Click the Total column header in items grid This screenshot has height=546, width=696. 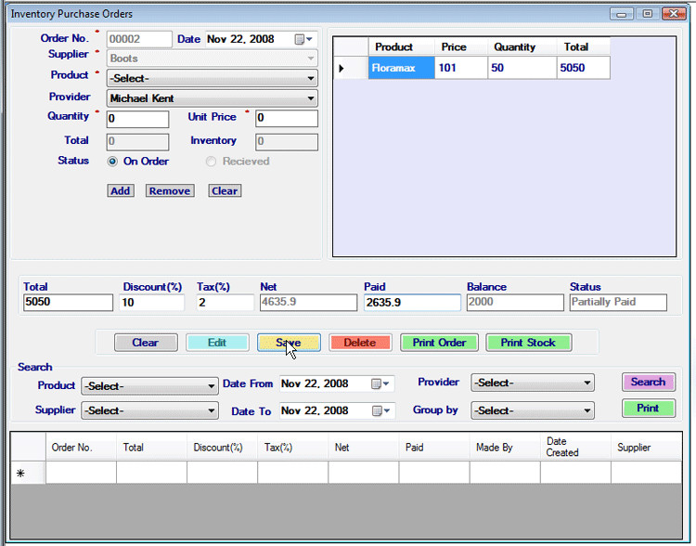[584, 46]
